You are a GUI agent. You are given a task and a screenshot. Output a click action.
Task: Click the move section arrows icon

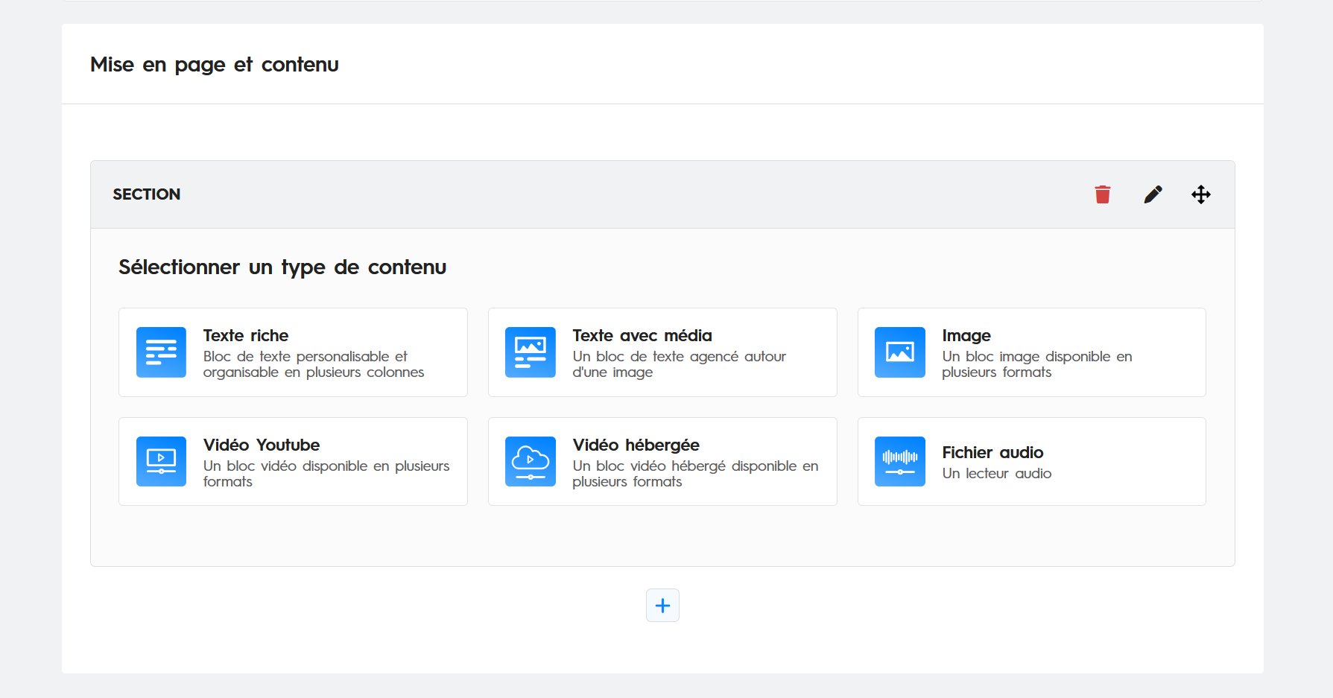(x=1201, y=194)
